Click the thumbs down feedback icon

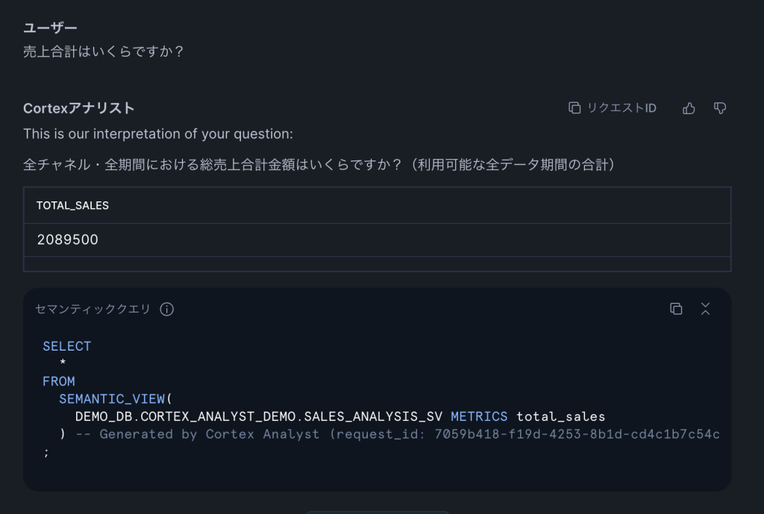tap(720, 108)
